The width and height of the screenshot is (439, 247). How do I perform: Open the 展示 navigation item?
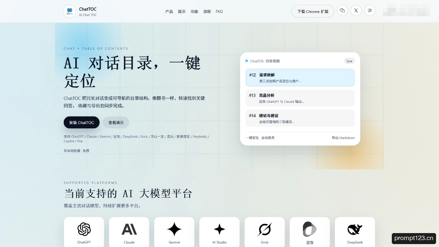click(182, 11)
